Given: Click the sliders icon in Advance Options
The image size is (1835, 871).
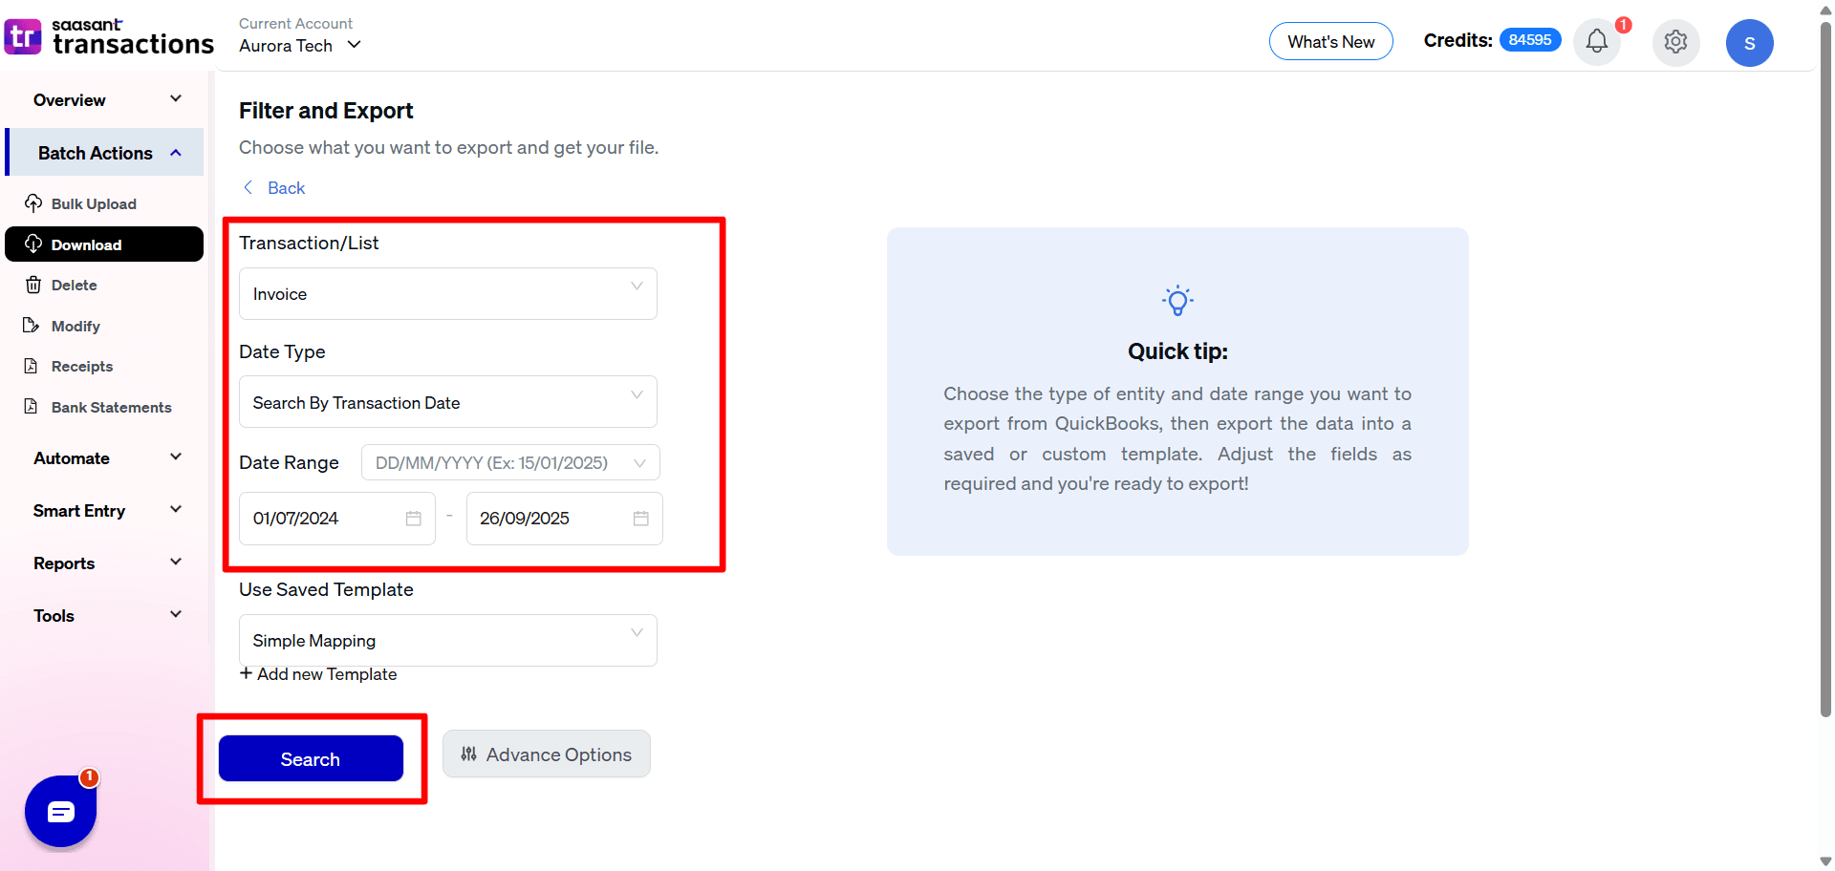Looking at the screenshot, I should click(x=468, y=754).
